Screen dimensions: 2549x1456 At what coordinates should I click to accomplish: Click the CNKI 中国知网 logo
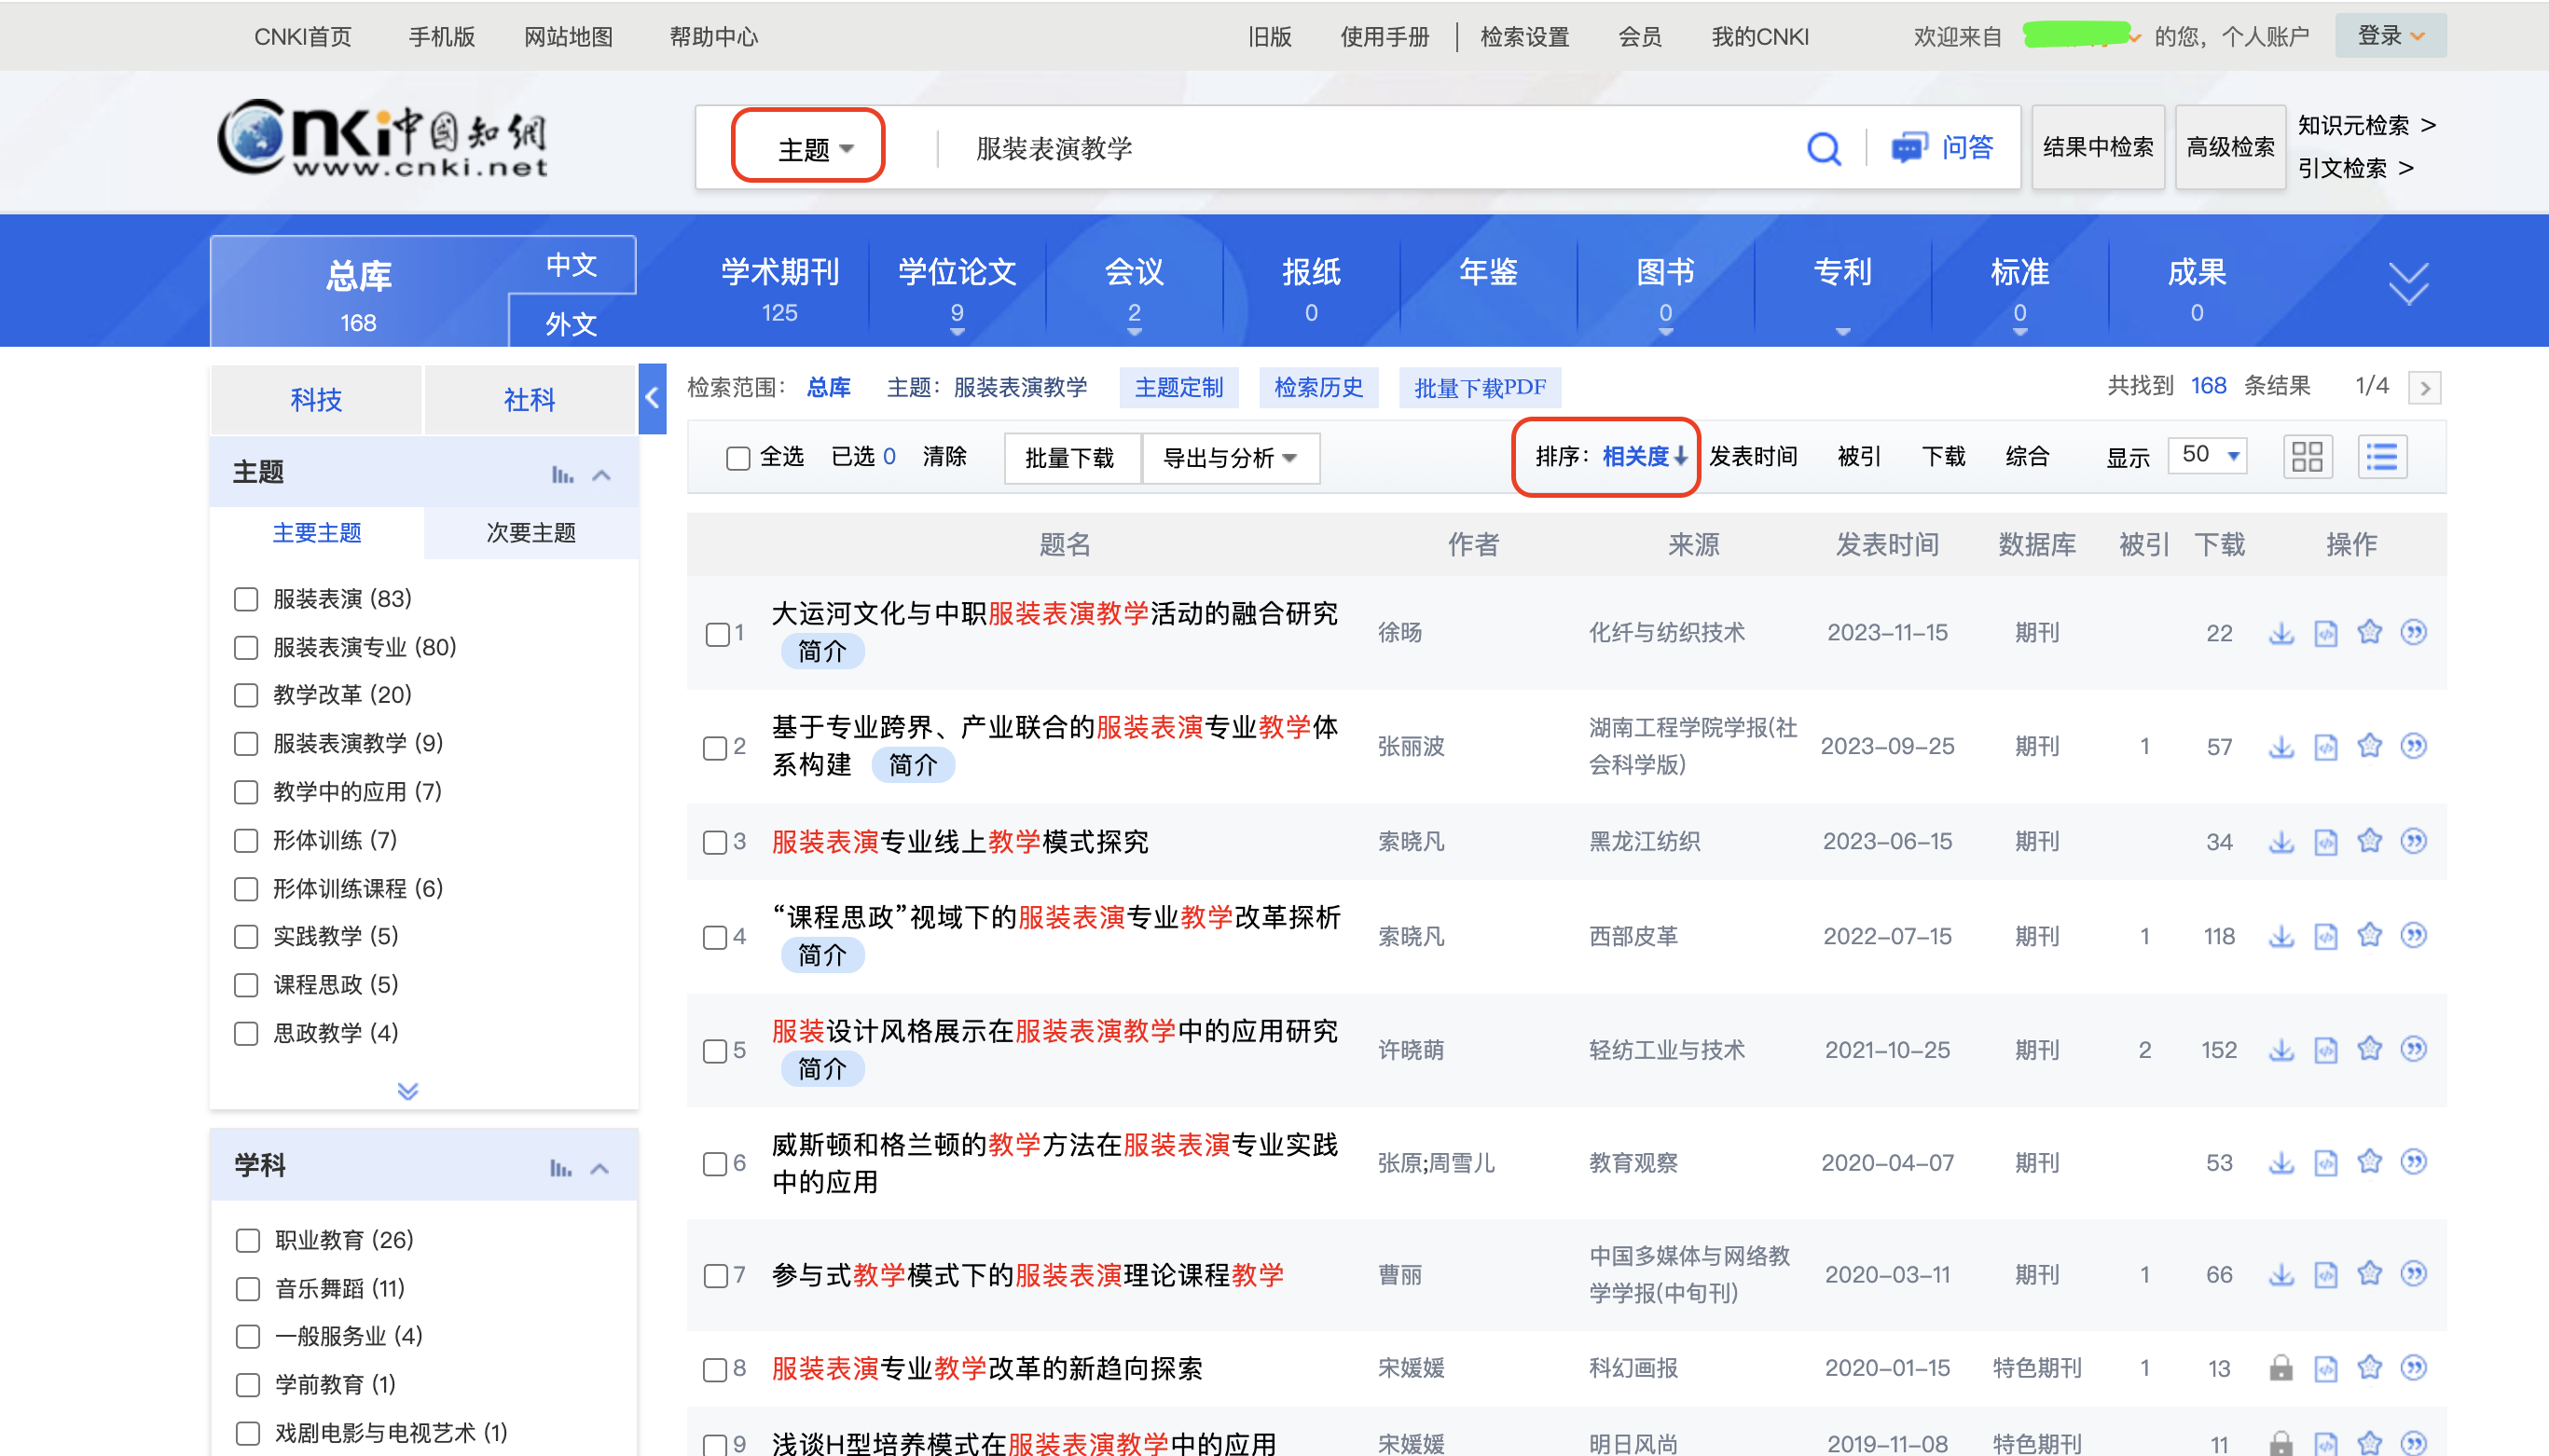pos(383,138)
